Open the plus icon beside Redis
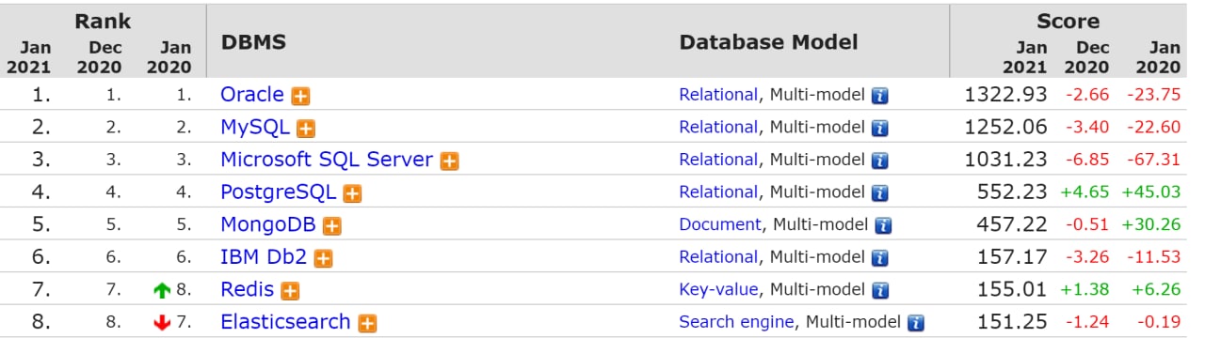 tap(291, 291)
